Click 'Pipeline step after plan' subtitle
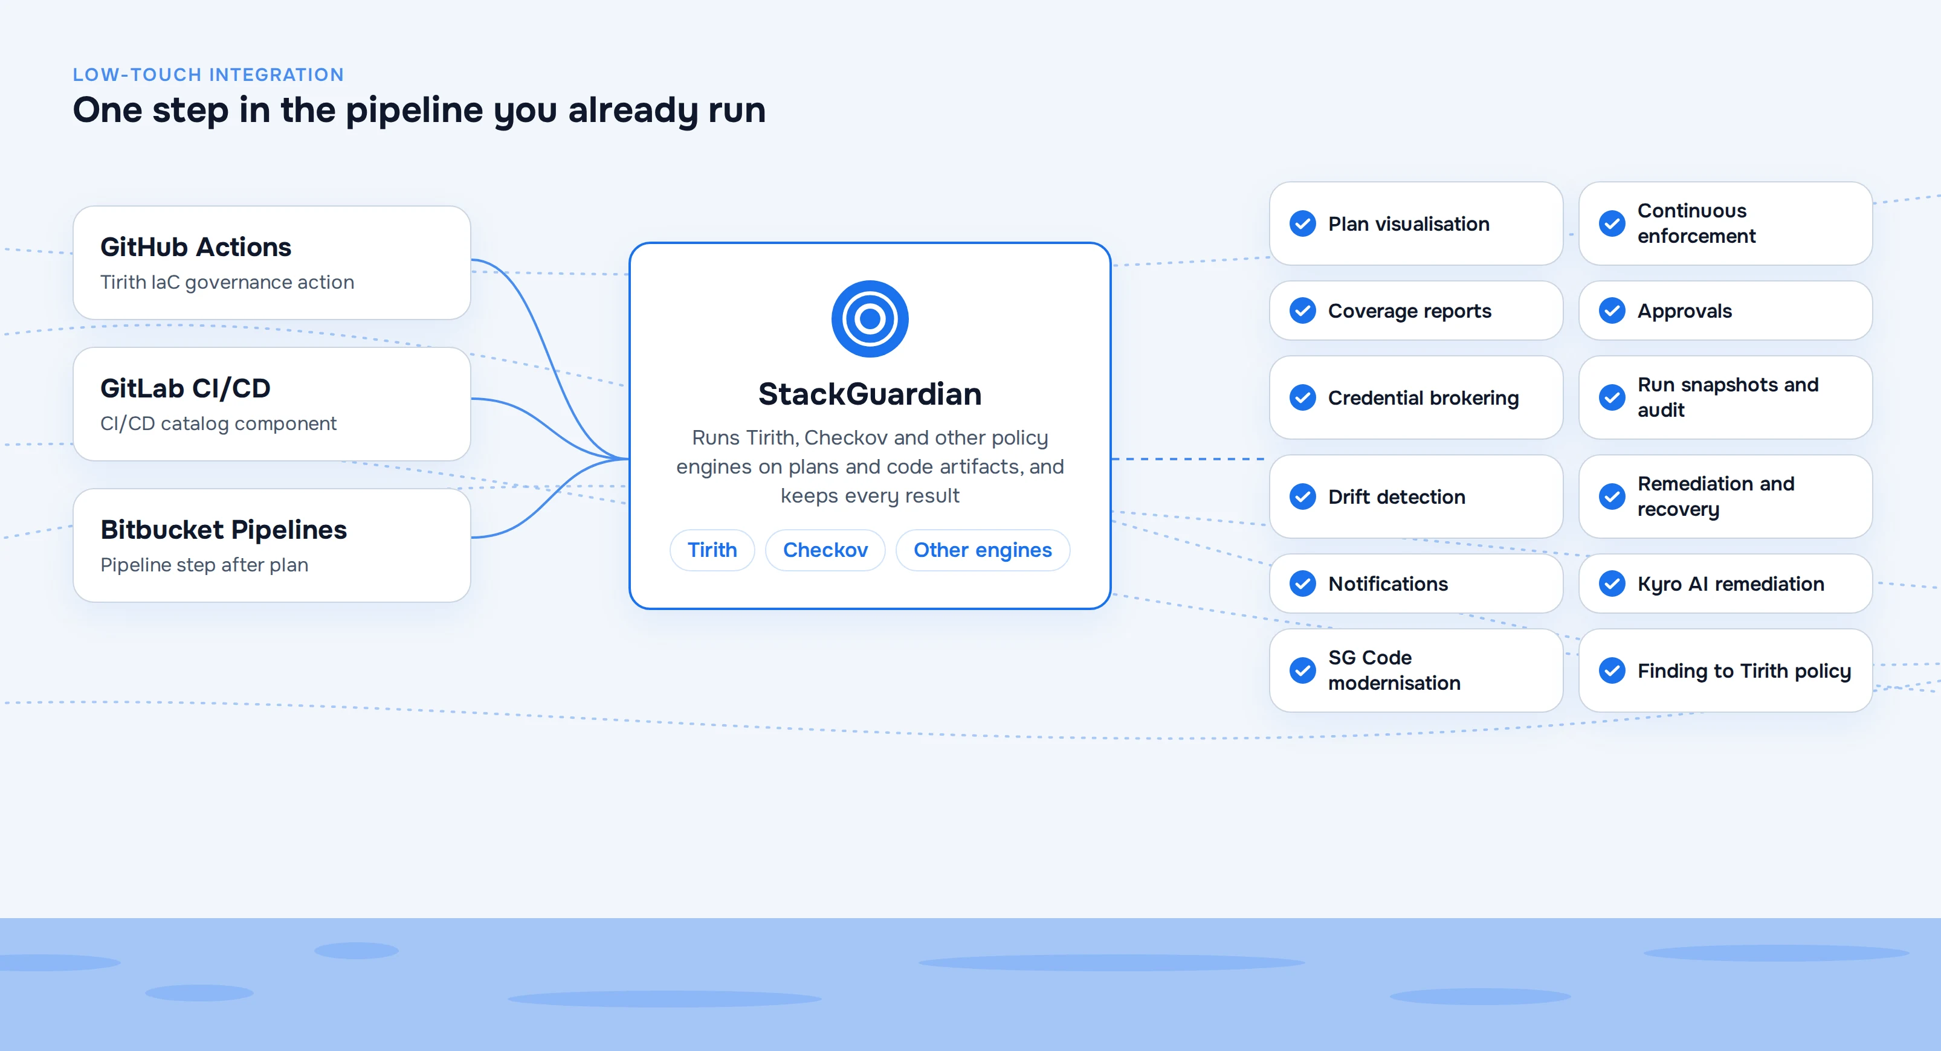Image resolution: width=1941 pixels, height=1051 pixels. [x=204, y=565]
